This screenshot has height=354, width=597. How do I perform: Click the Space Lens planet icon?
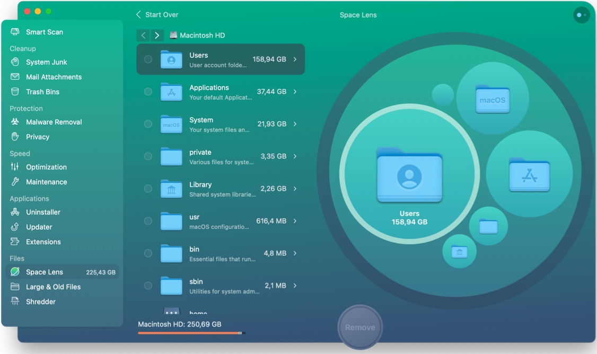coord(15,272)
